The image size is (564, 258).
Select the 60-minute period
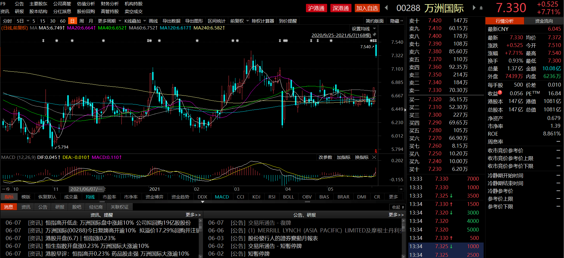coord(63,21)
